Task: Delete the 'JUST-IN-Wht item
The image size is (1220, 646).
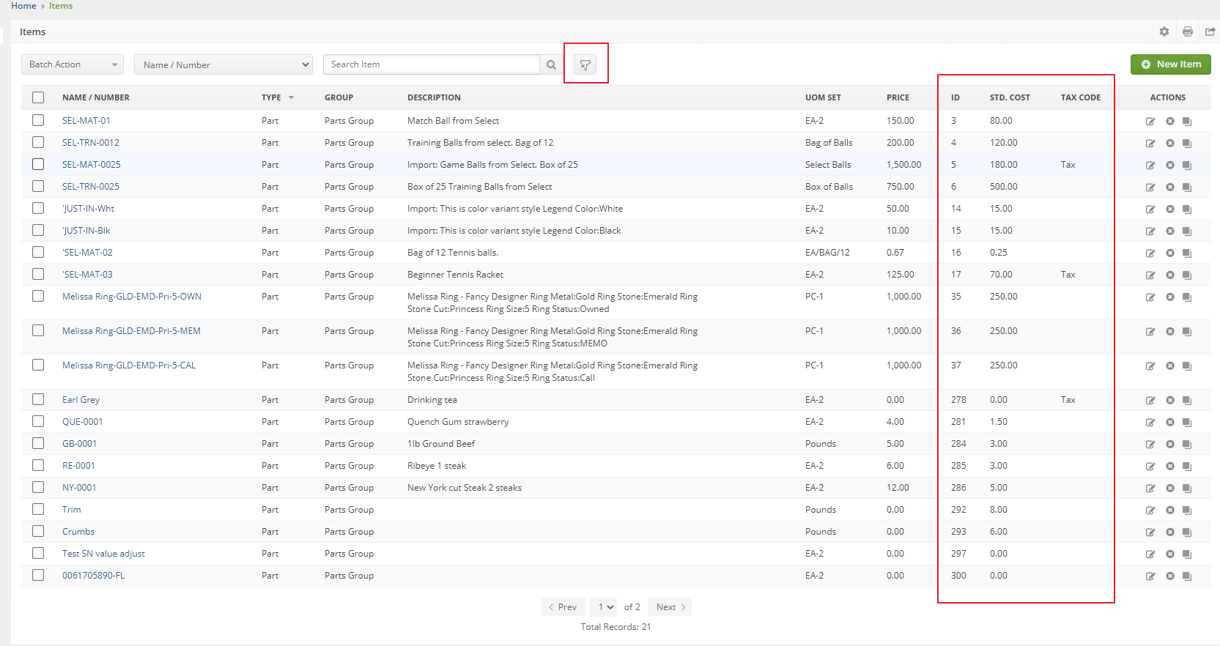Action: tap(1170, 209)
